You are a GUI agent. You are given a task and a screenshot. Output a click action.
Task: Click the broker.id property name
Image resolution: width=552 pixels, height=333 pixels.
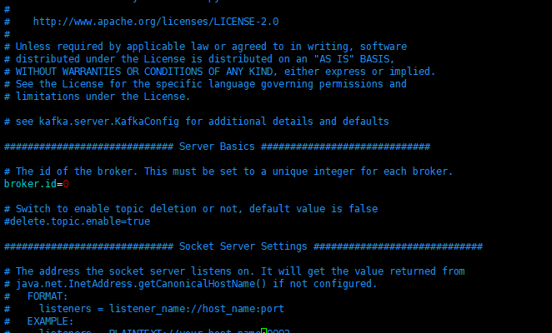point(30,184)
